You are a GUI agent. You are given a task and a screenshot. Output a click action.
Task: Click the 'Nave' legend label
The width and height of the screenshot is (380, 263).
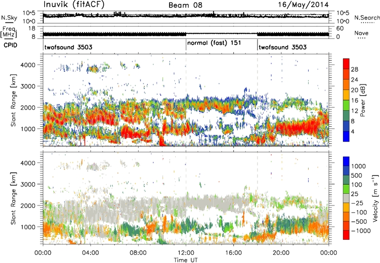click(x=361, y=33)
